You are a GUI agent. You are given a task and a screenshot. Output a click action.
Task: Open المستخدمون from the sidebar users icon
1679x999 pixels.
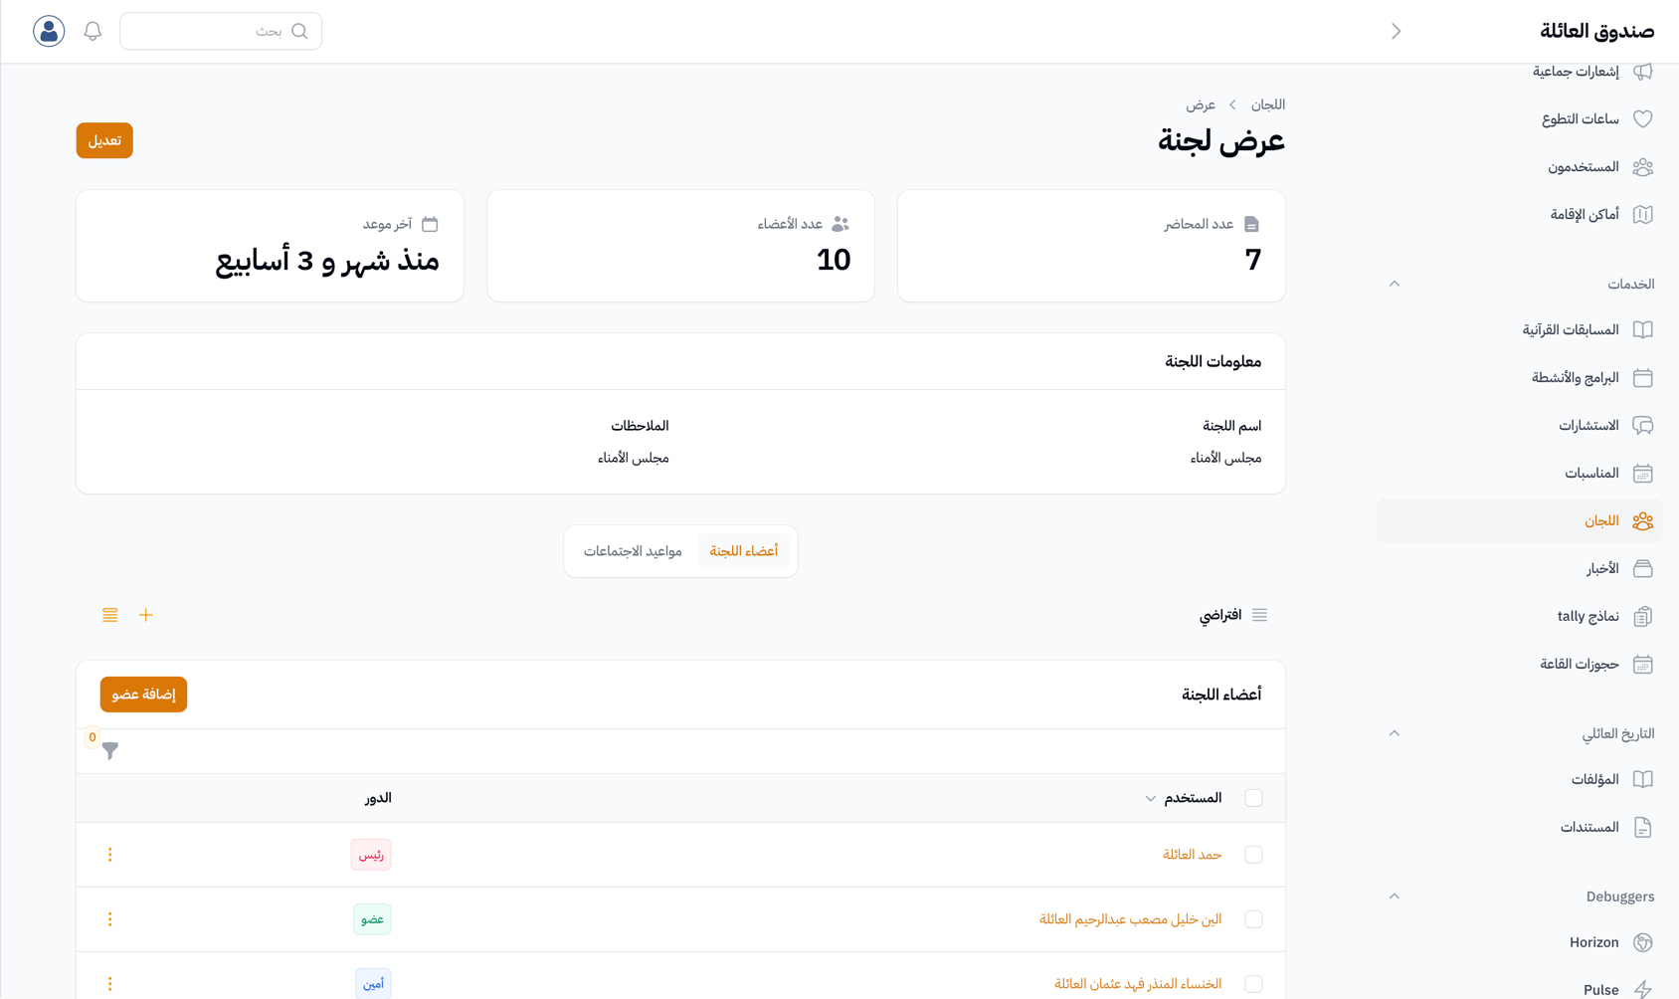[1642, 166]
